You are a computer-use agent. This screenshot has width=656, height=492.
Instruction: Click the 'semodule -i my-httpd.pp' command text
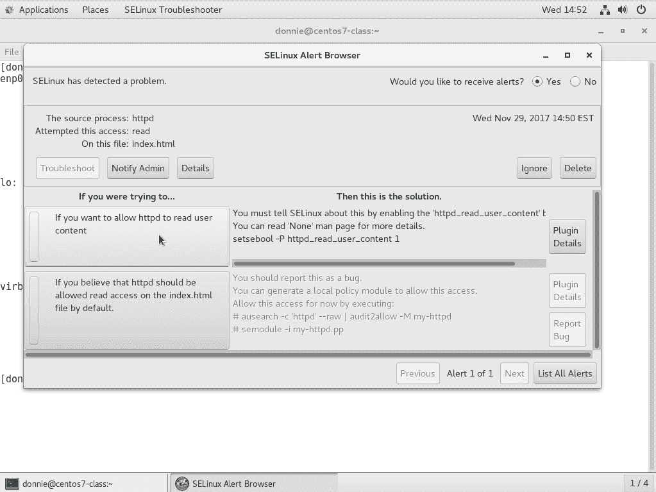(x=288, y=329)
